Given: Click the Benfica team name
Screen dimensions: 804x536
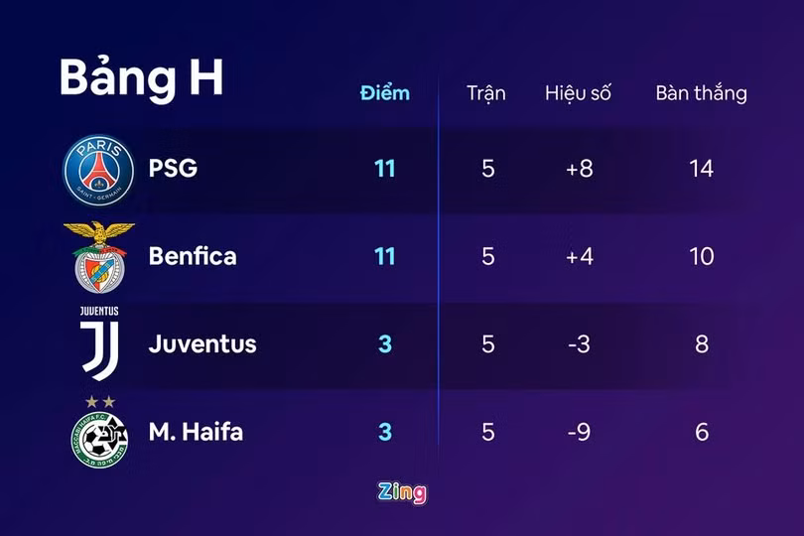Looking at the screenshot, I should [193, 256].
